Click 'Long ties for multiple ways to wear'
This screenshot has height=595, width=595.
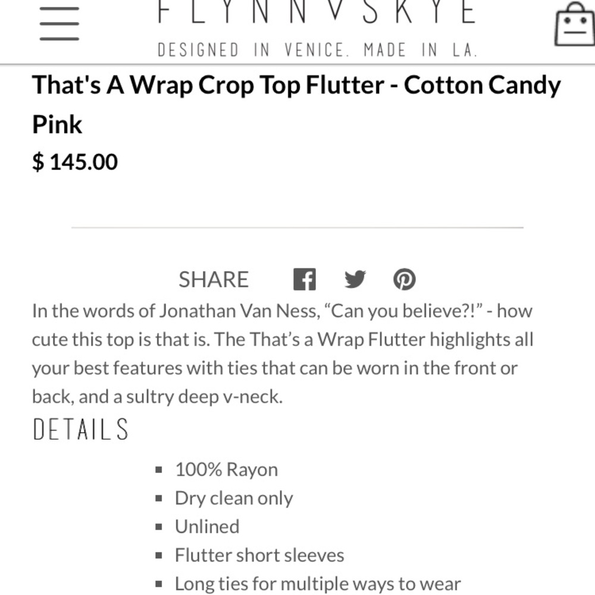pyautogui.click(x=318, y=584)
